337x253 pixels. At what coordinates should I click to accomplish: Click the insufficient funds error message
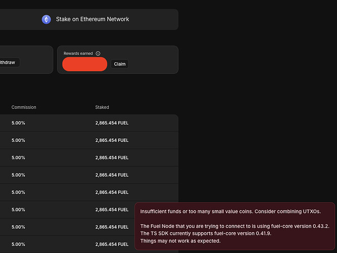230,212
